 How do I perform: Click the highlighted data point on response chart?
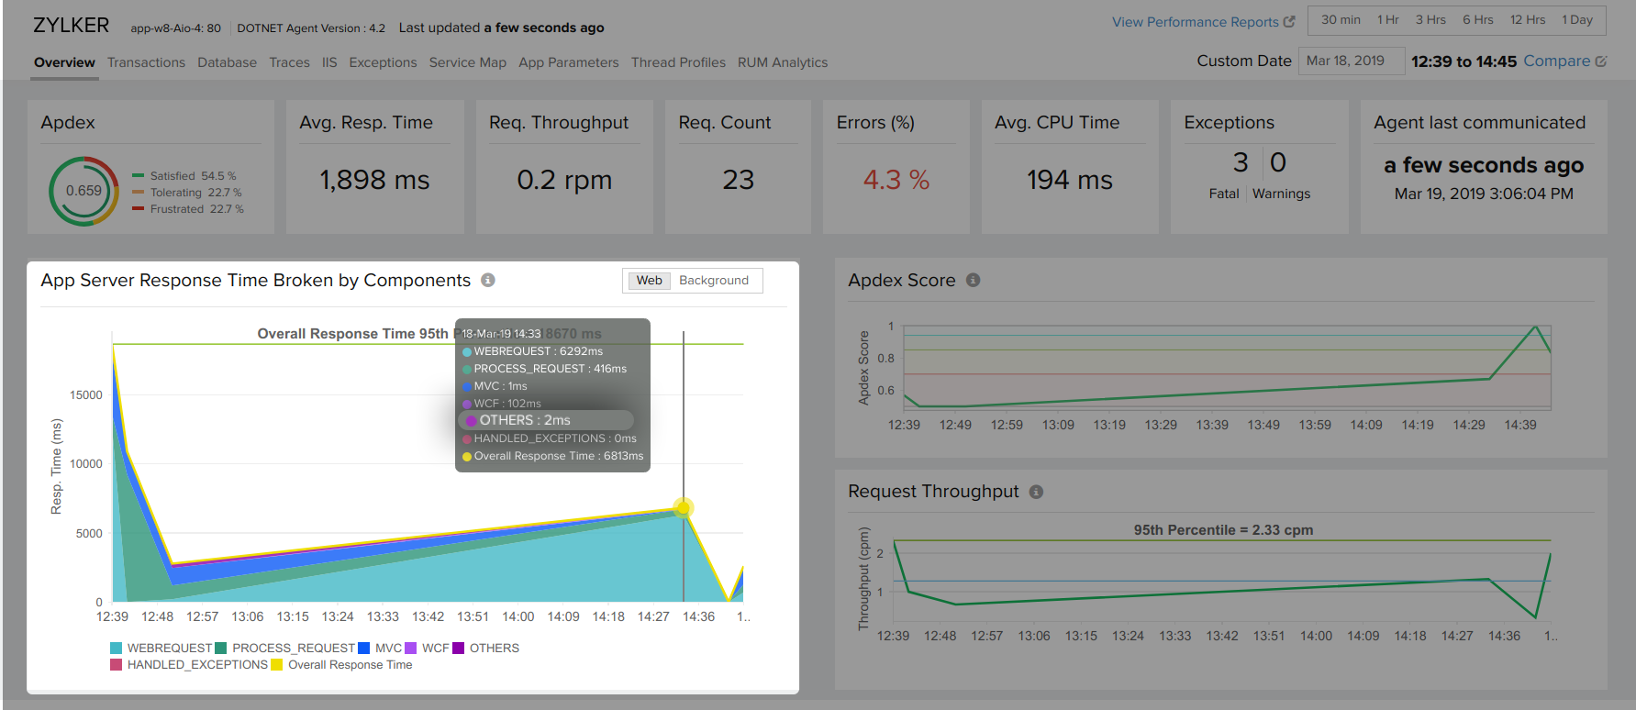(683, 508)
